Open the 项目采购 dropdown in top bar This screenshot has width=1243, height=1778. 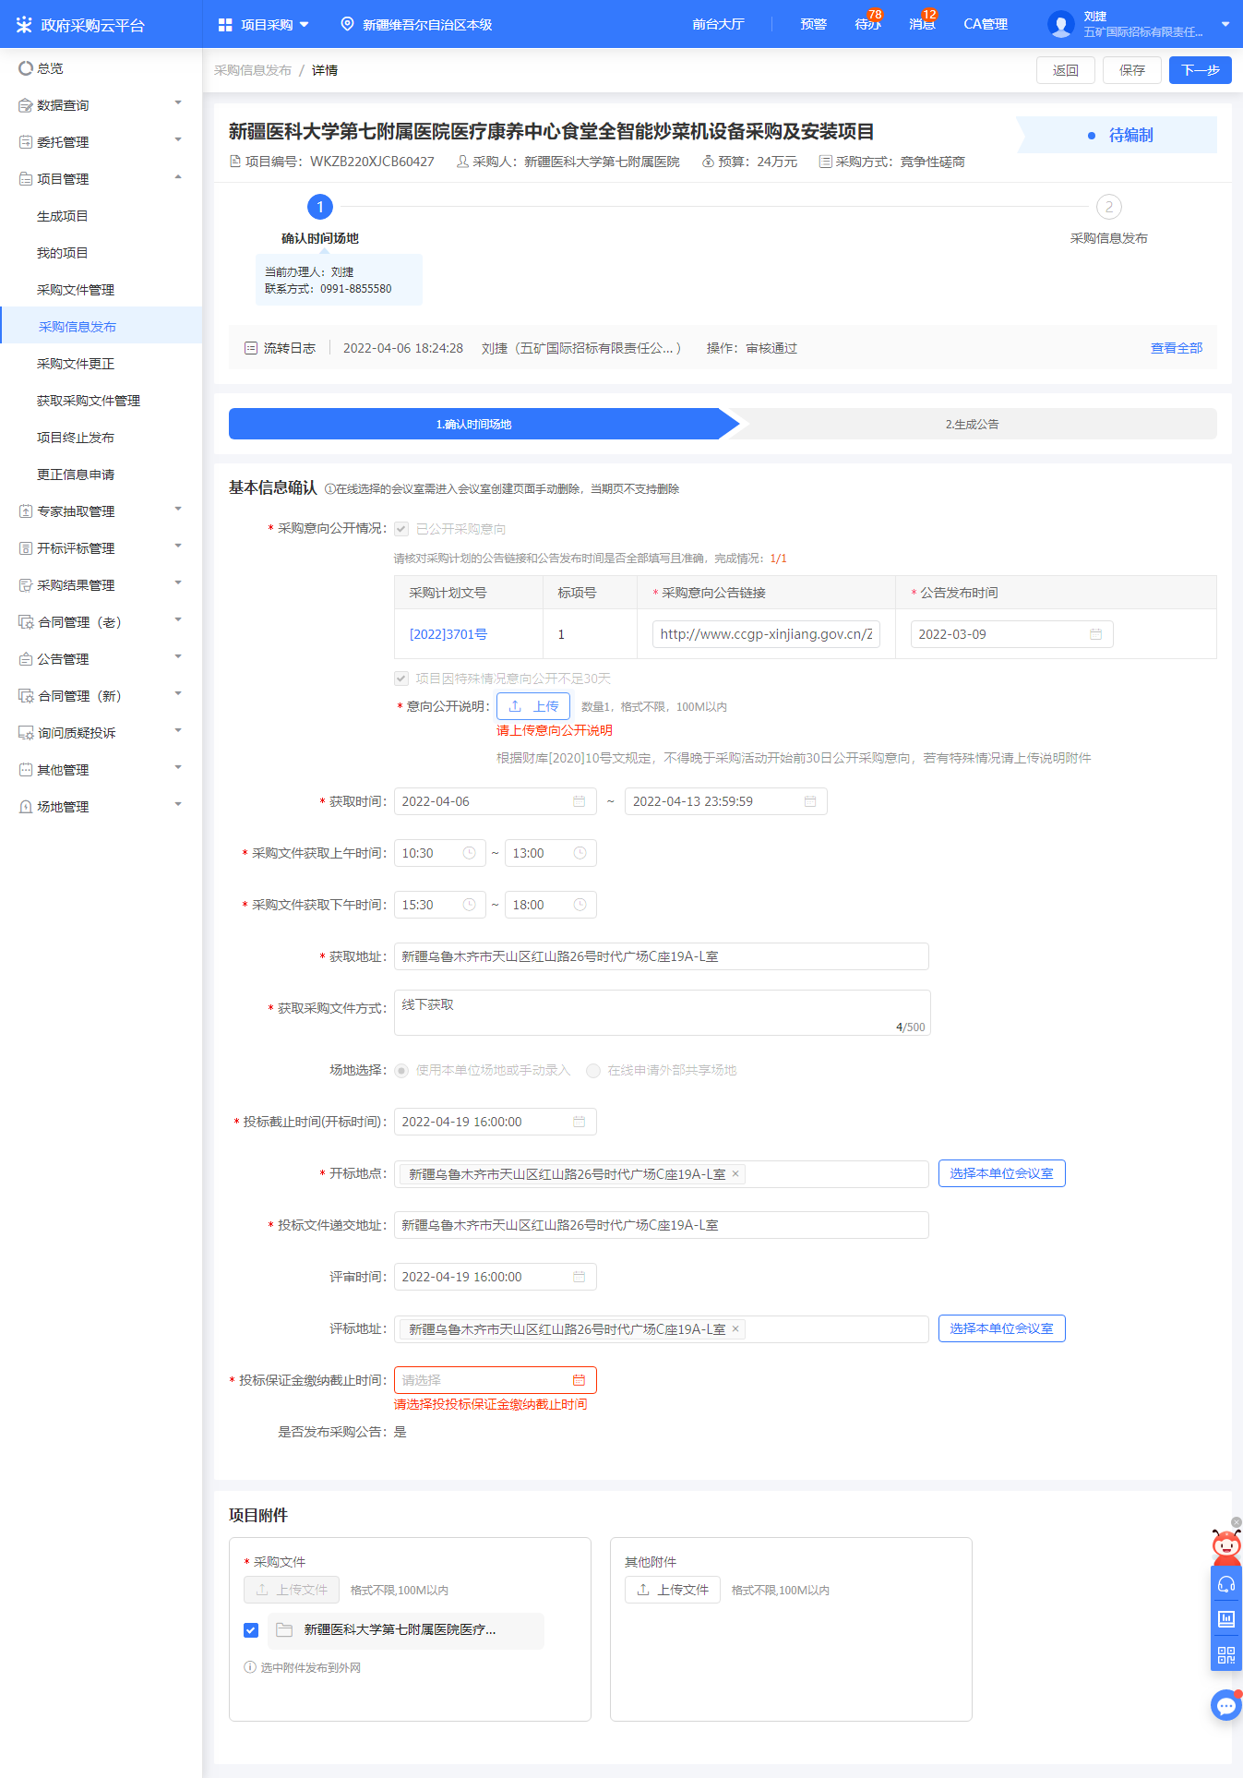[264, 25]
